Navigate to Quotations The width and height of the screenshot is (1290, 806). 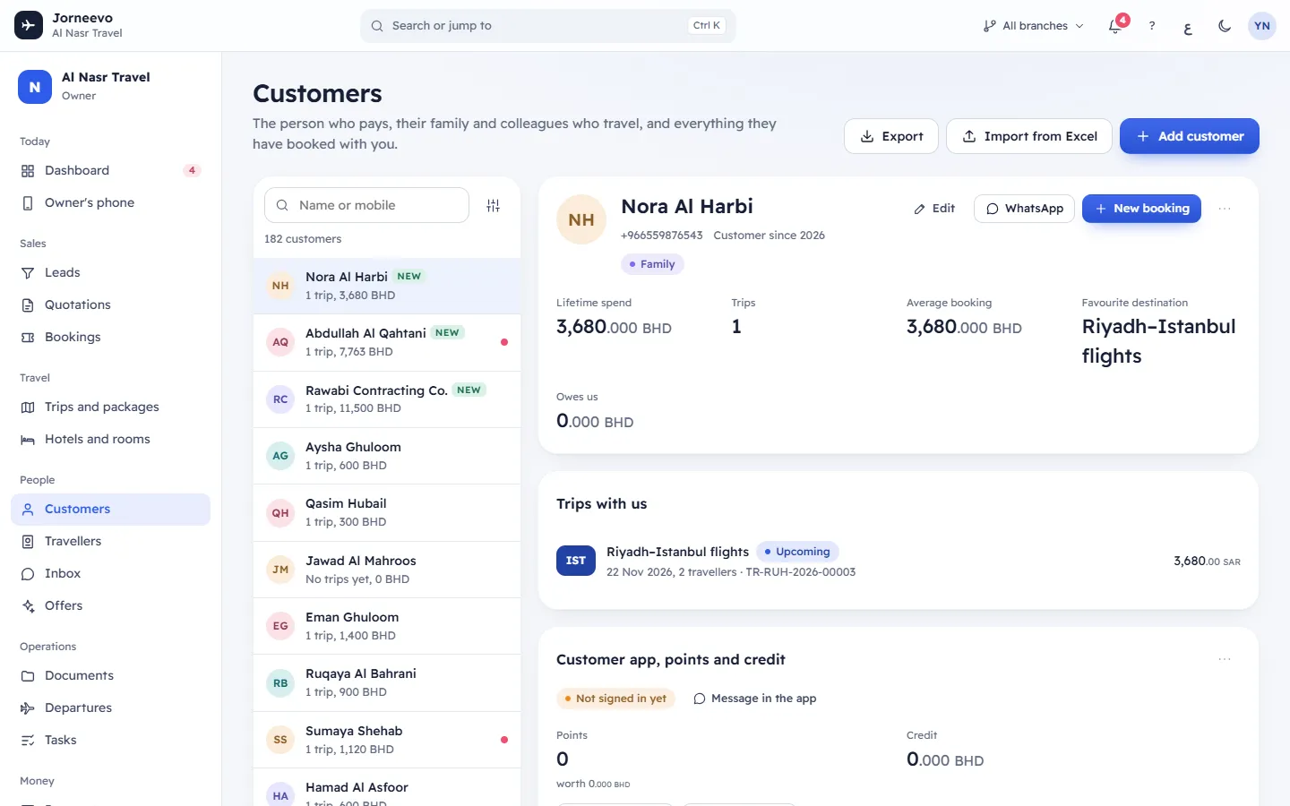(x=110, y=304)
